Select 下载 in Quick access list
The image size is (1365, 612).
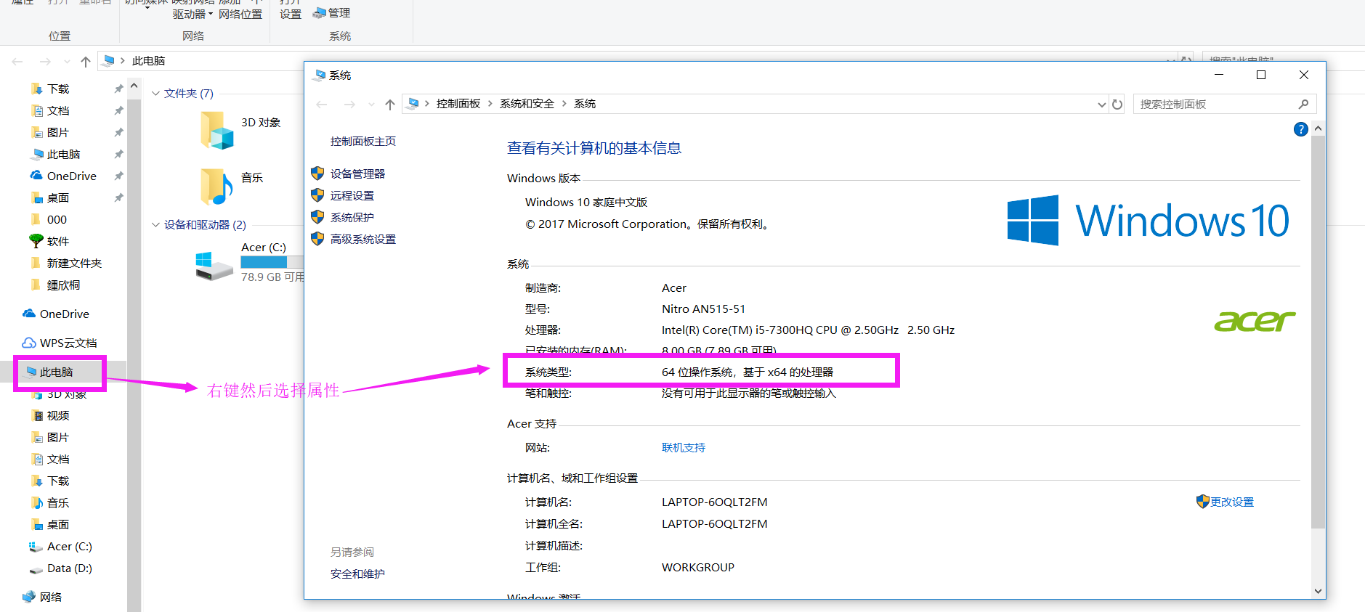tap(58, 89)
